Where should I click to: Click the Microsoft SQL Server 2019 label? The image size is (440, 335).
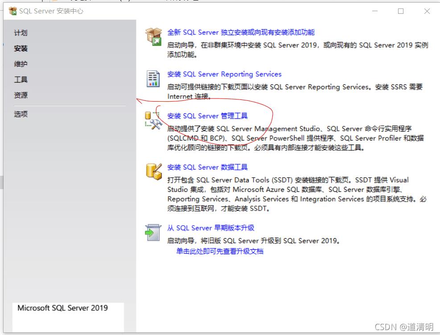[62, 308]
